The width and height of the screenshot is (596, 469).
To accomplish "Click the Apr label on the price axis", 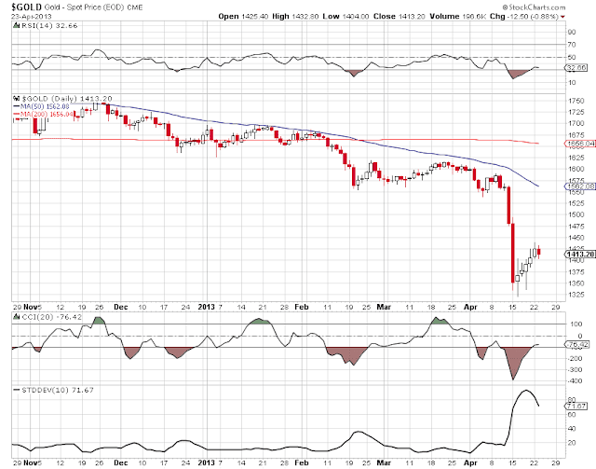I will point(470,307).
